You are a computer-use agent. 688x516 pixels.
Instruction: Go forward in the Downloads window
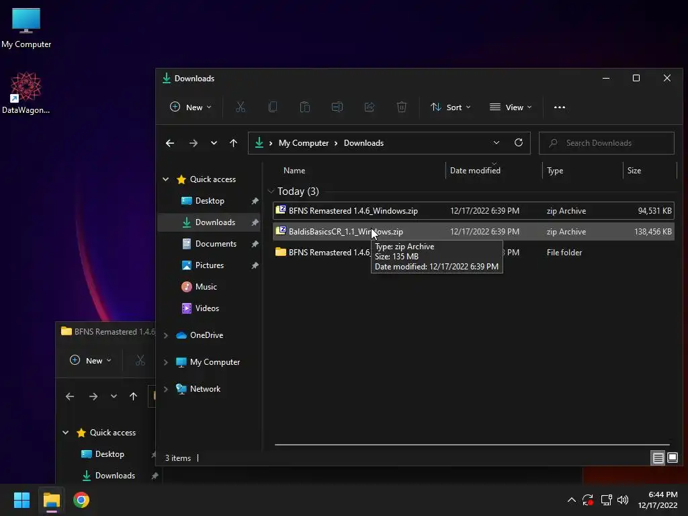(x=193, y=143)
